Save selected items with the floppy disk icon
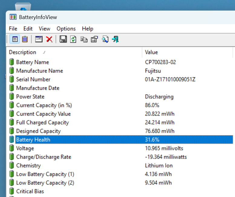This screenshot has width=235, height=197. point(63,39)
